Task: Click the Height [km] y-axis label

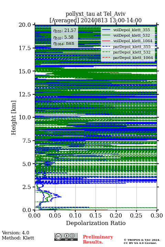Action: click(14, 118)
